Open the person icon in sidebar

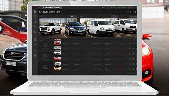[35, 32]
